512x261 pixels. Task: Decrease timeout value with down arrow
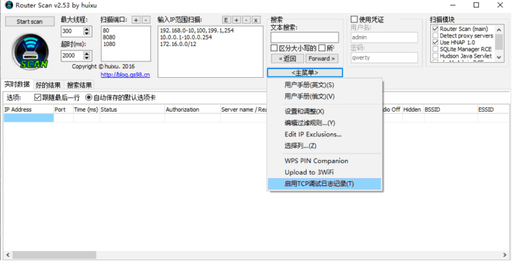coord(87,58)
